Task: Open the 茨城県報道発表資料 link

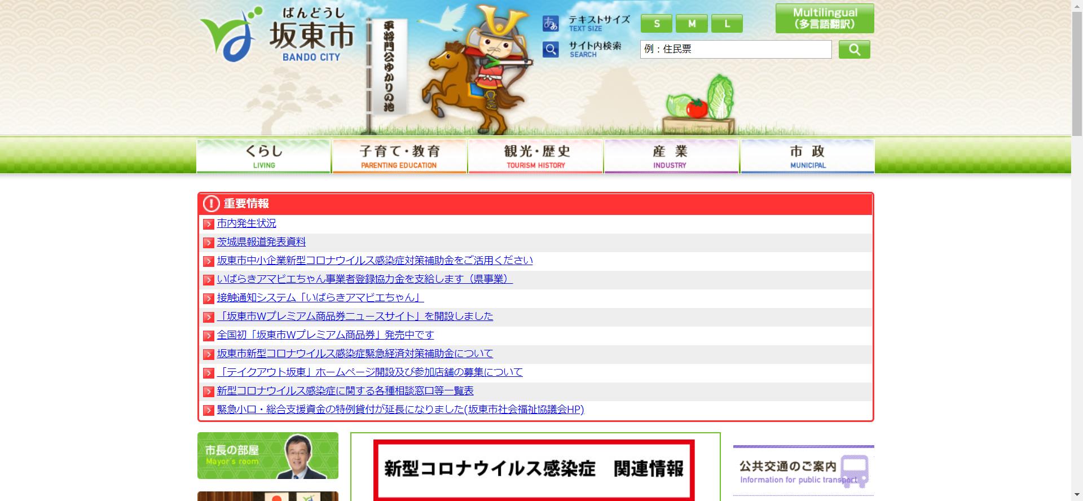Action: coord(261,242)
